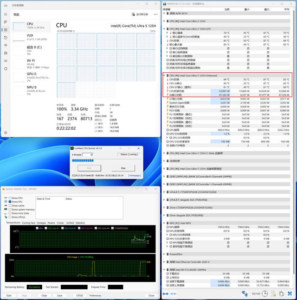Switch to Powers tab in AIDA64
This screenshot has width=297, height=300.
pos(51,223)
